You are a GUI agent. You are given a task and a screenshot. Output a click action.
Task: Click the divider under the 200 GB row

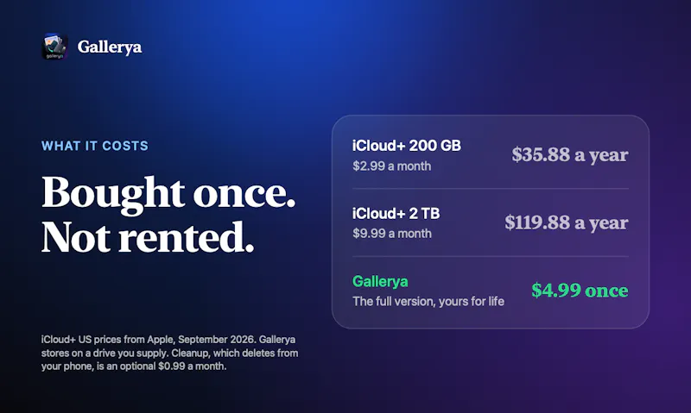[490, 189]
